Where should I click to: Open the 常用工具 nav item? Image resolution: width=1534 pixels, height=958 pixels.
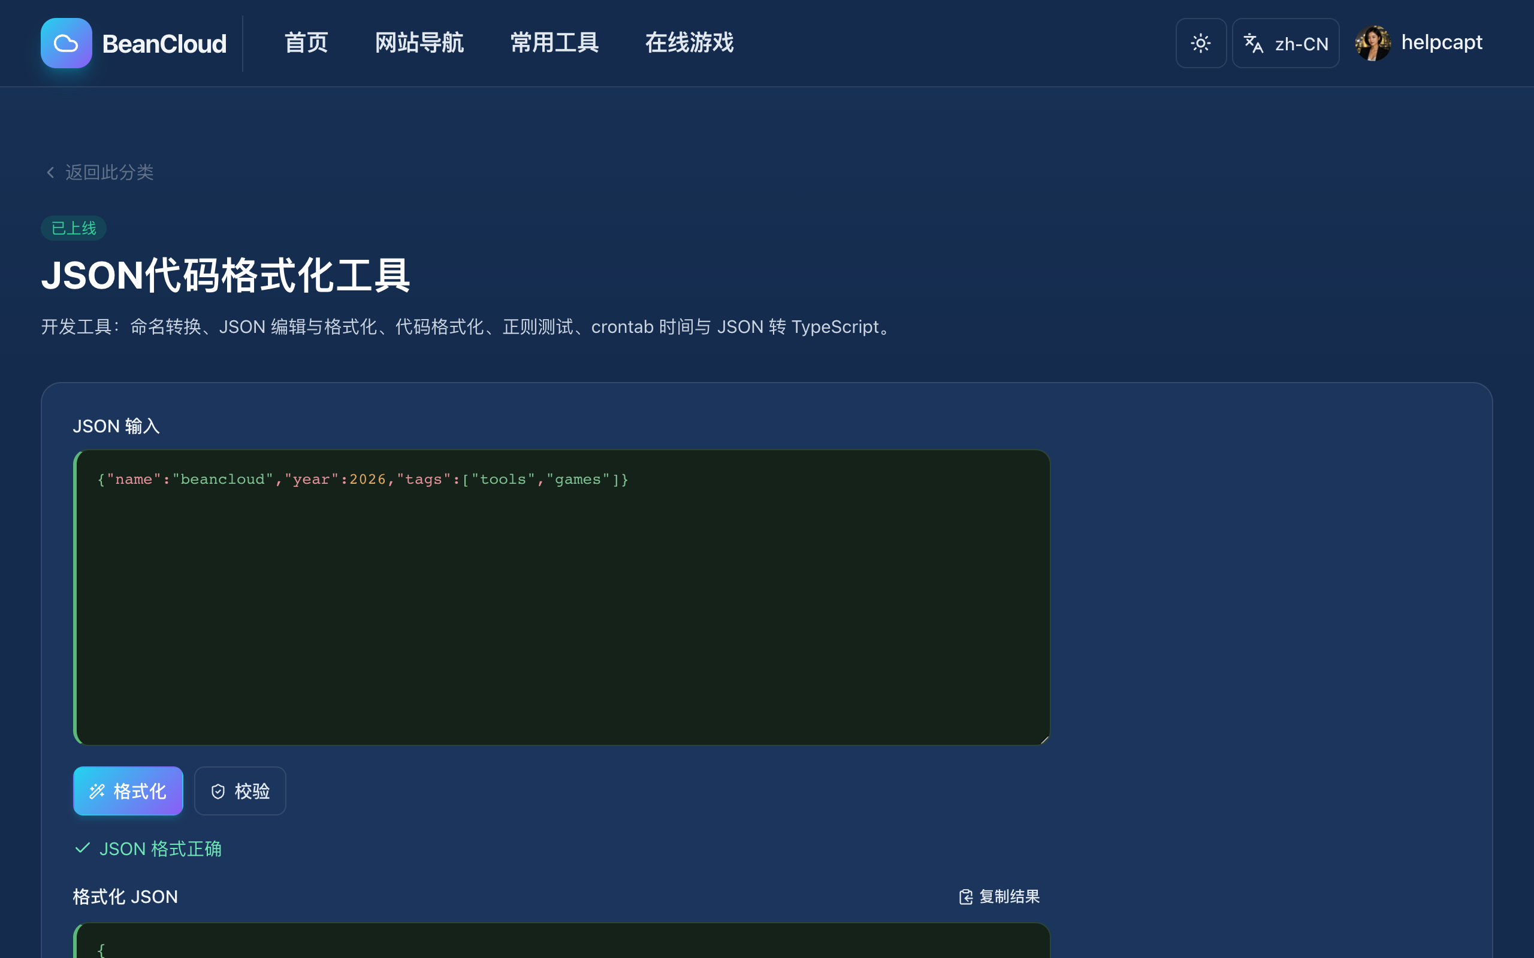point(555,43)
